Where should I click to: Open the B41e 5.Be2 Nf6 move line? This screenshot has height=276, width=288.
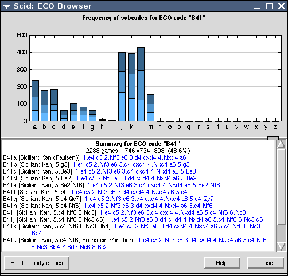[x=154, y=185]
